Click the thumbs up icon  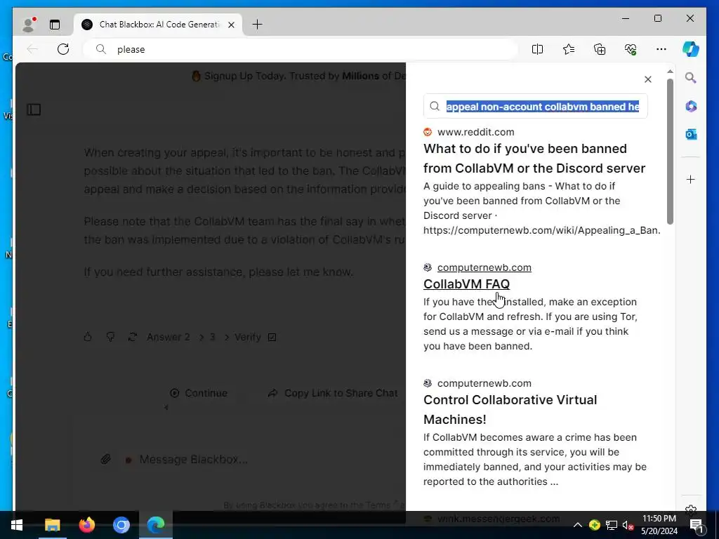pyautogui.click(x=88, y=338)
